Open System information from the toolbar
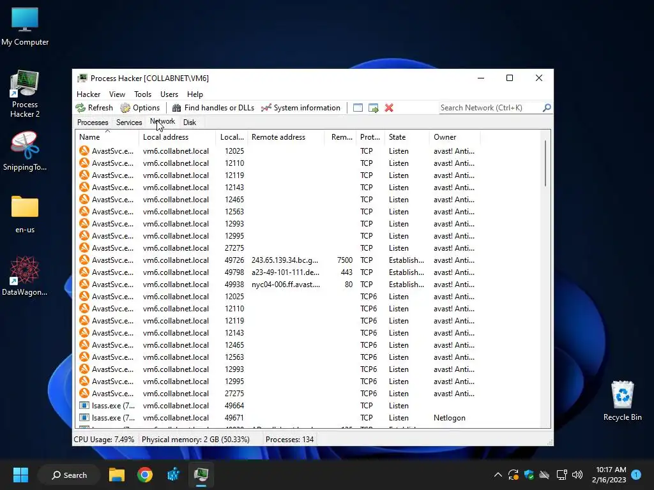The height and width of the screenshot is (490, 654). tap(301, 108)
